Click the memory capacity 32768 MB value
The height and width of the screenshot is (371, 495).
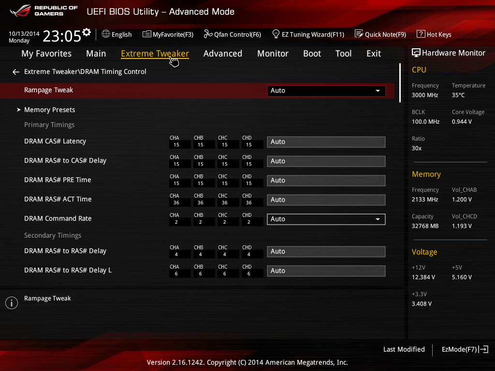coord(425,226)
